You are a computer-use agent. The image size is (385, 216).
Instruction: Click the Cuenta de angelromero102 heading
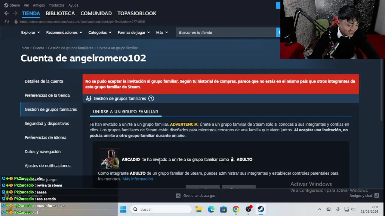[83, 58]
